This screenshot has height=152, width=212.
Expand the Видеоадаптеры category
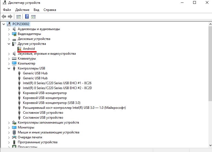tap(9, 34)
